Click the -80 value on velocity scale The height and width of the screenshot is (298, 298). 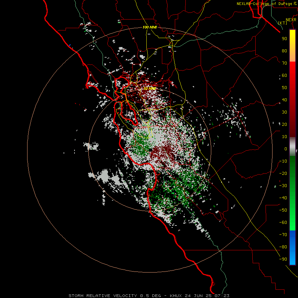click(283, 247)
